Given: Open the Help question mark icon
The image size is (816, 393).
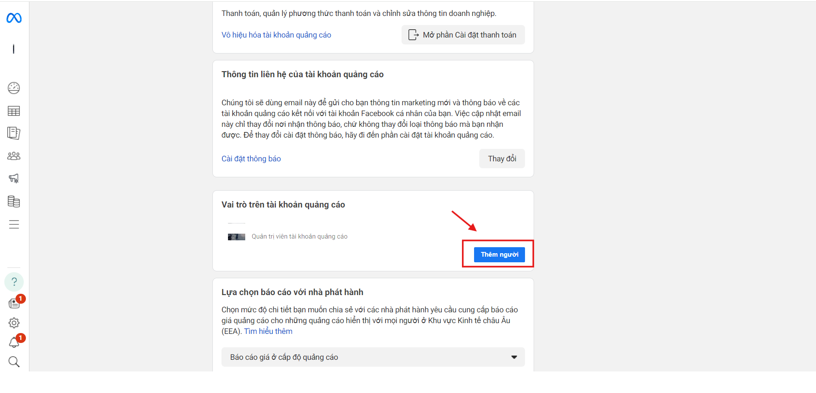Looking at the screenshot, I should point(14,282).
